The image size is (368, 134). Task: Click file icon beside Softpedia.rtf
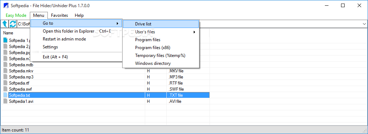click(x=5, y=83)
